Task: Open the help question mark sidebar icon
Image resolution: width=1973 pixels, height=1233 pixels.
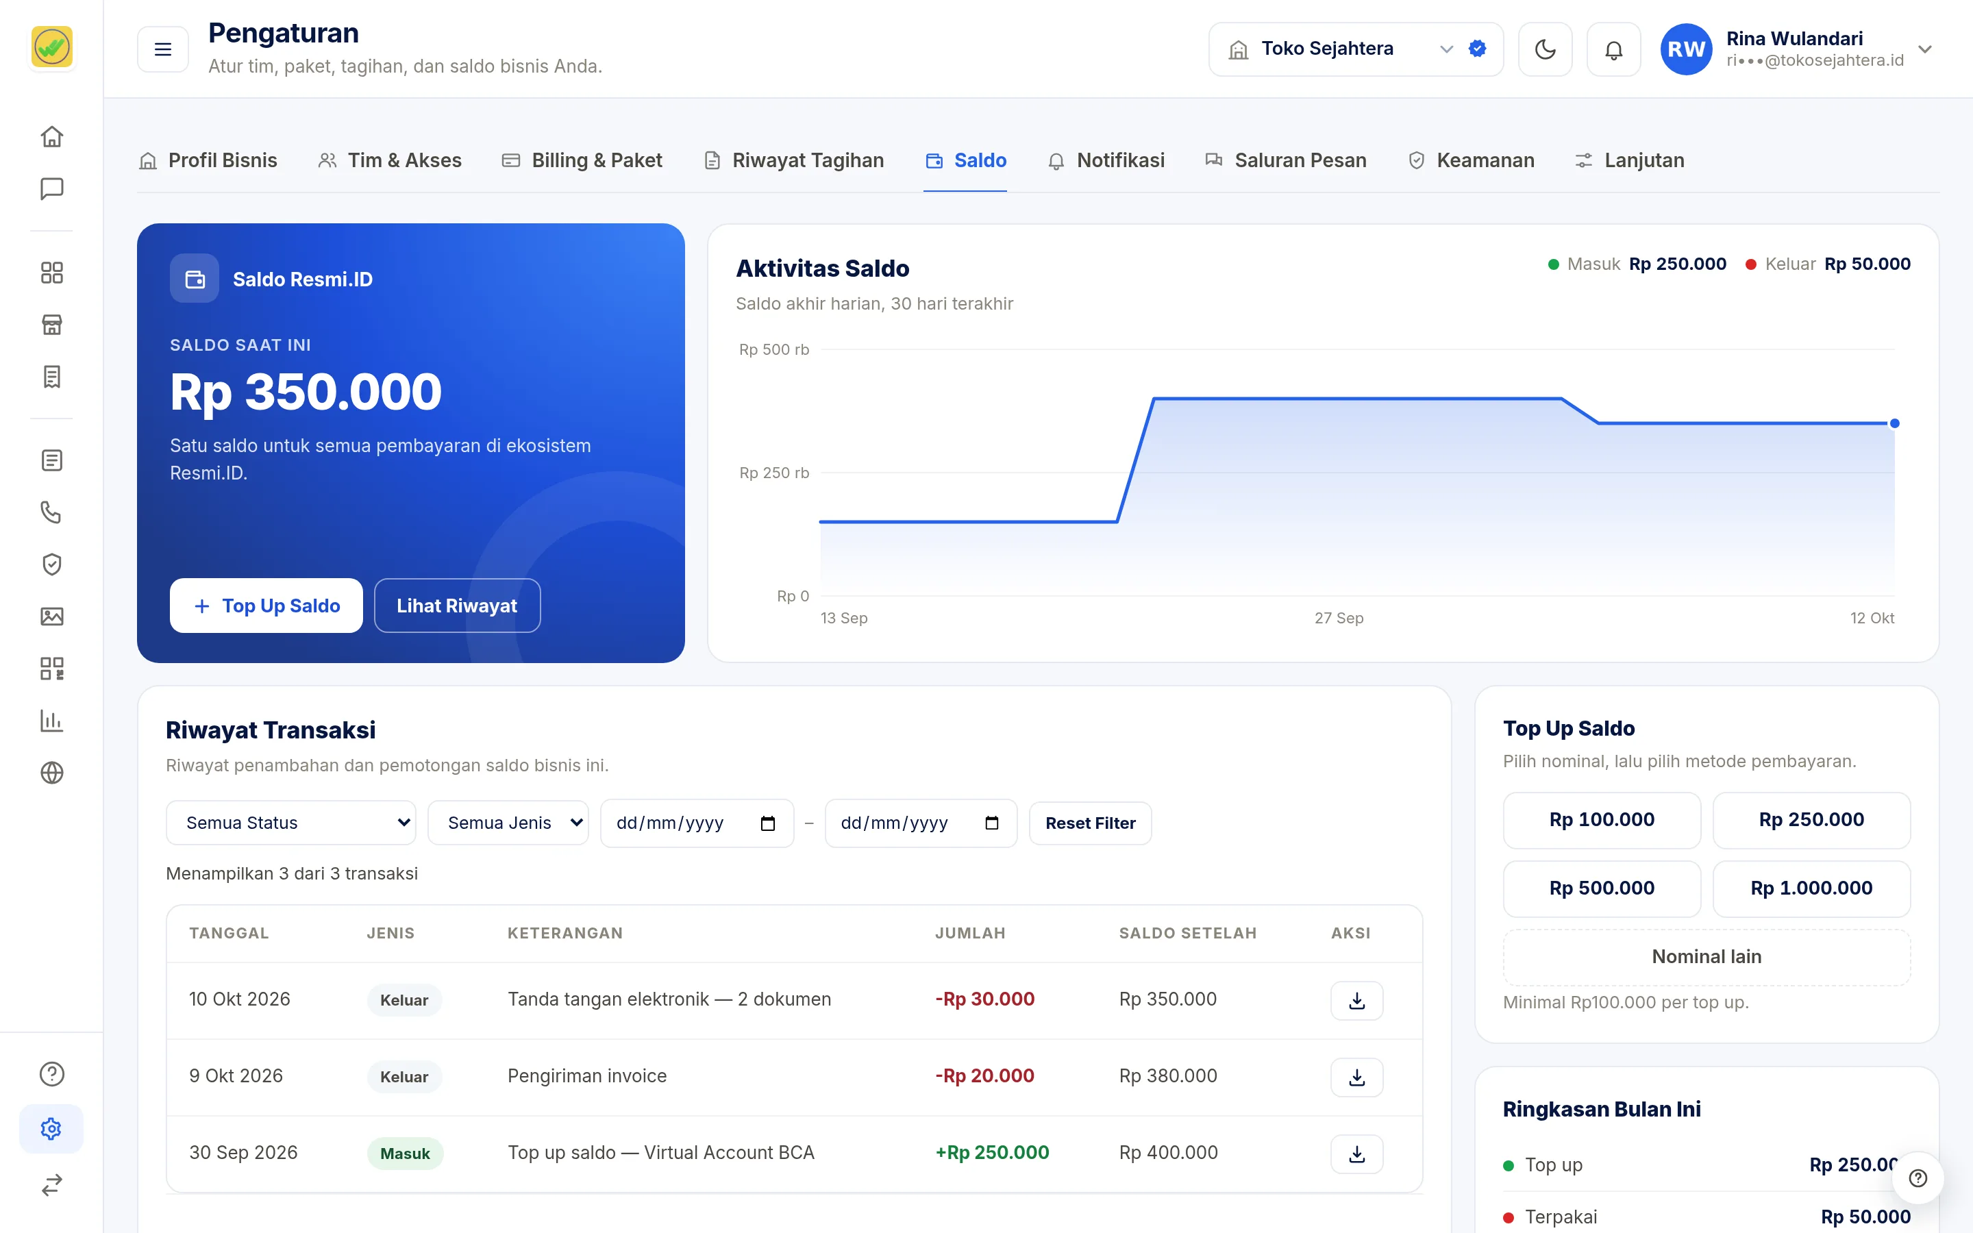Action: coord(51,1074)
